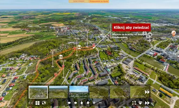
Task: Open the thumbnail grid view icon
Action: (x=37, y=103)
